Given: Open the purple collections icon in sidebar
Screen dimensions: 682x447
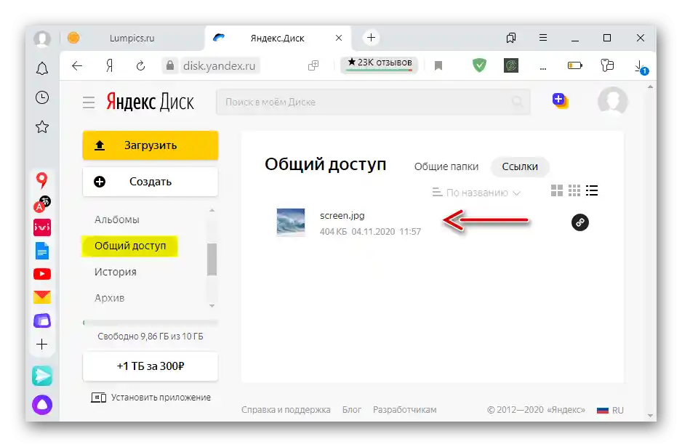Looking at the screenshot, I should 42,321.
